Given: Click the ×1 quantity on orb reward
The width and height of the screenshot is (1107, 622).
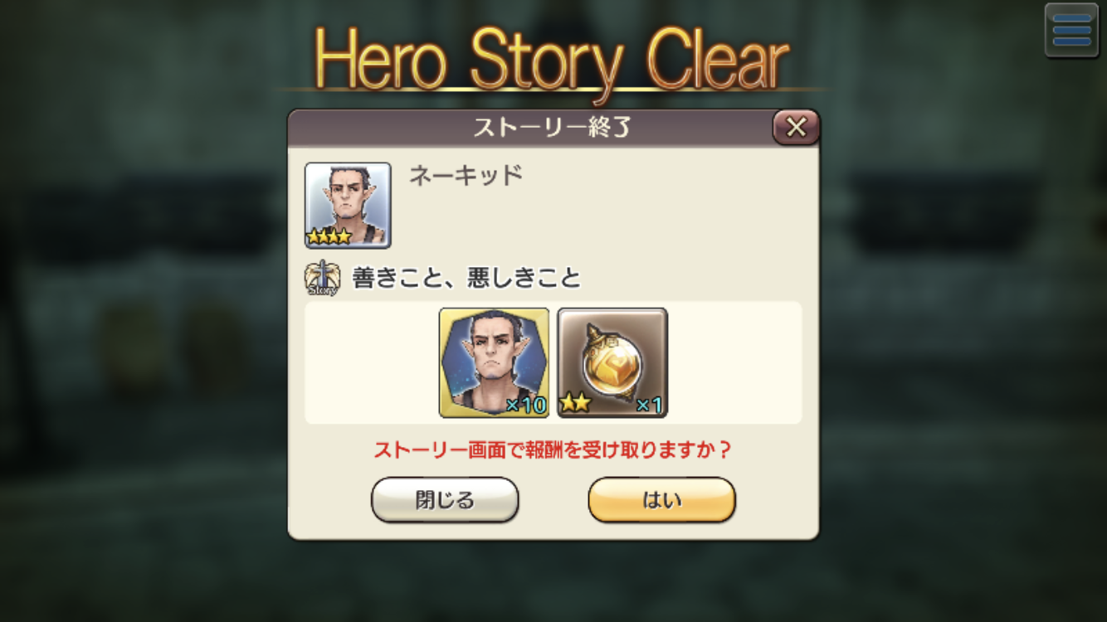Looking at the screenshot, I should coord(649,405).
